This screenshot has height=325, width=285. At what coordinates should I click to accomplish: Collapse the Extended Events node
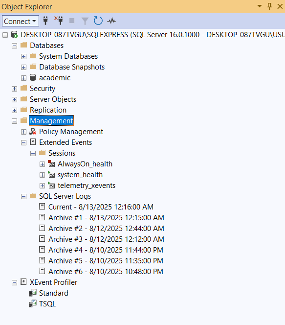coord(23,142)
